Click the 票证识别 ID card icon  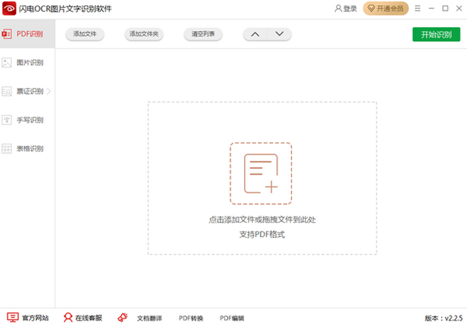pos(7,91)
